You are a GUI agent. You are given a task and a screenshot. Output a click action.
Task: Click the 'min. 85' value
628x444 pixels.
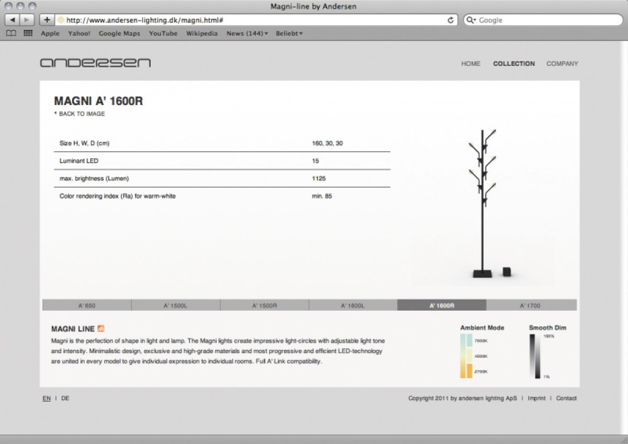pos(322,197)
